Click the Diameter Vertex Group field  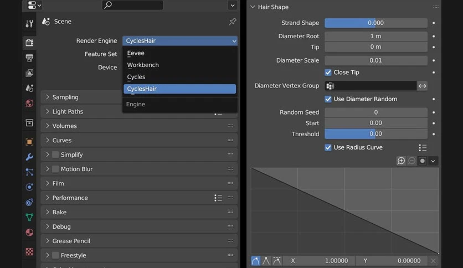tap(371, 86)
